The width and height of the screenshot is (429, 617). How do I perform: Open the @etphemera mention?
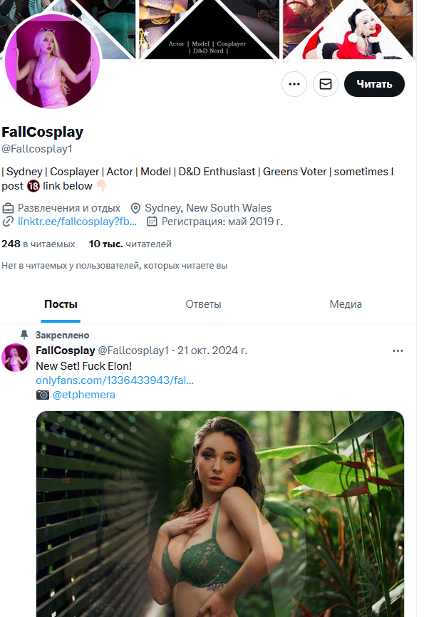tap(83, 395)
